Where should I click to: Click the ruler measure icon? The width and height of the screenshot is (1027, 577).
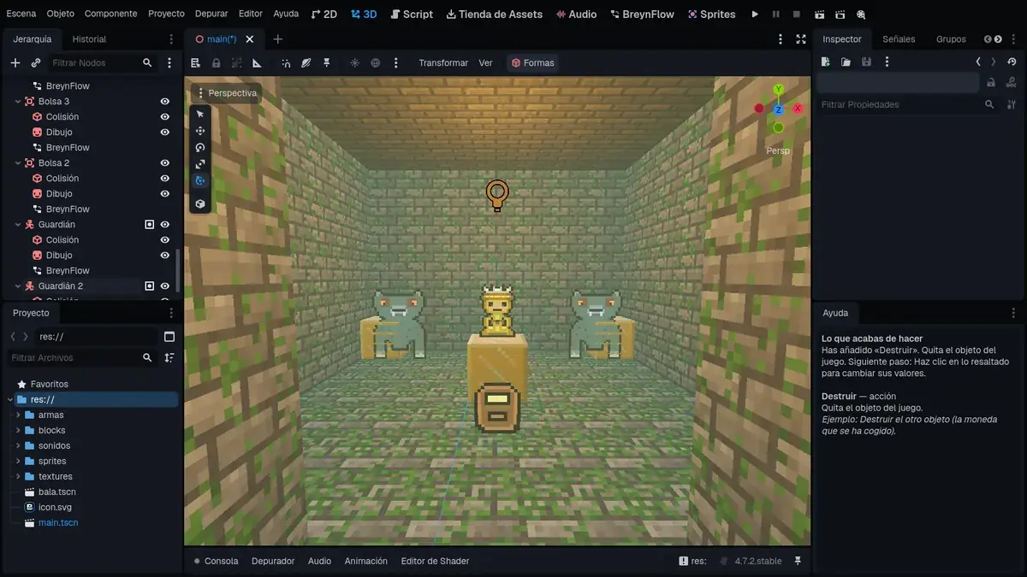click(x=257, y=62)
